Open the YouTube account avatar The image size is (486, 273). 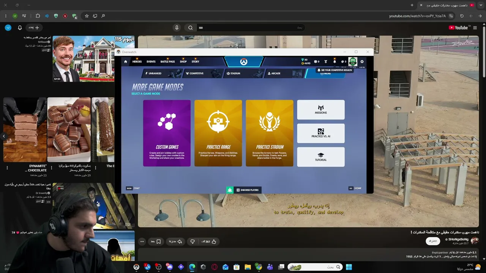pos(8,28)
